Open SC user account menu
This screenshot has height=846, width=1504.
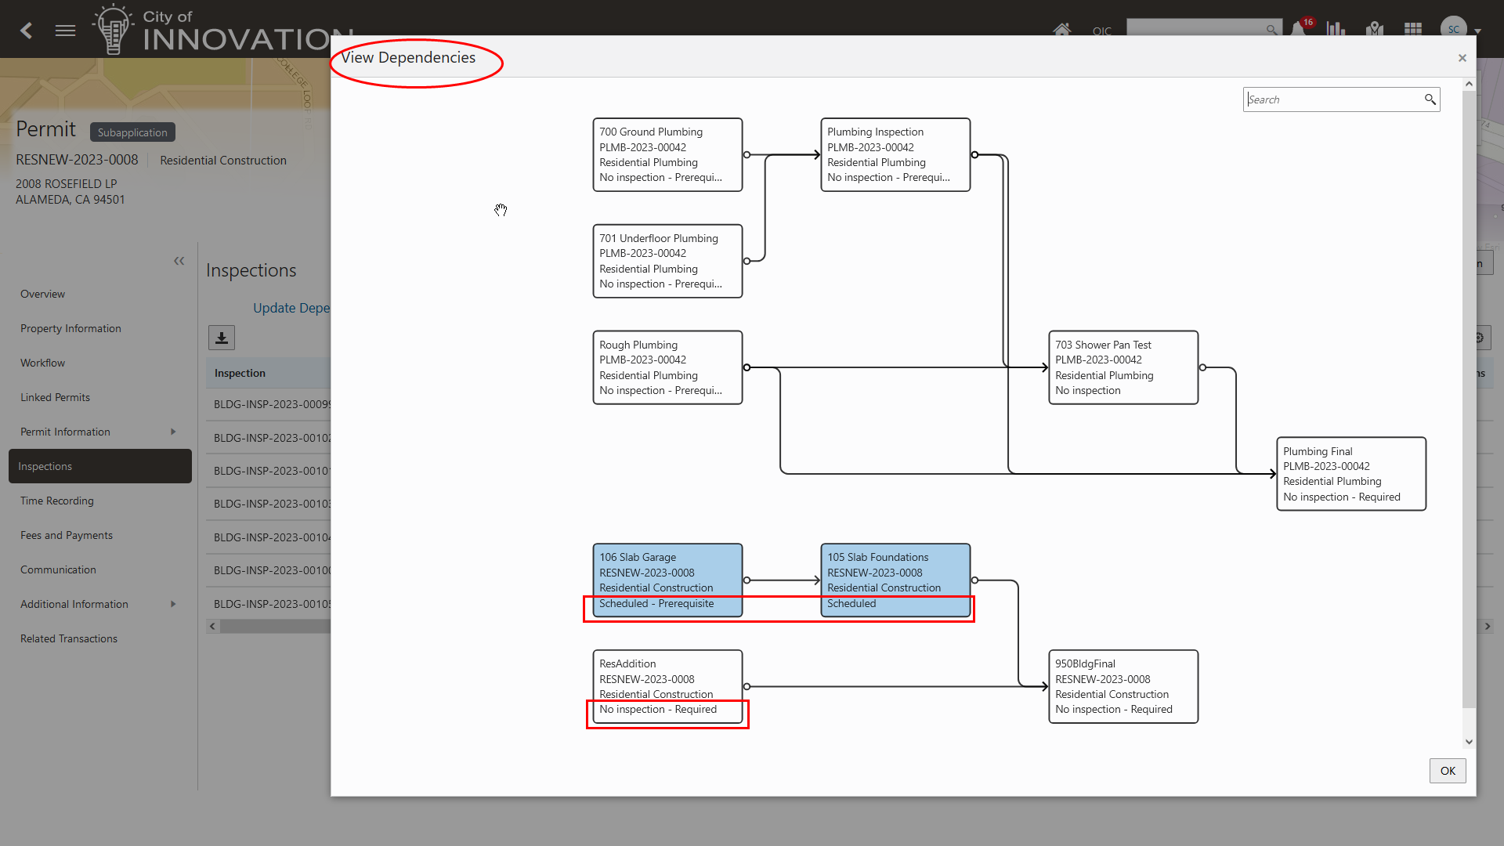point(1460,29)
